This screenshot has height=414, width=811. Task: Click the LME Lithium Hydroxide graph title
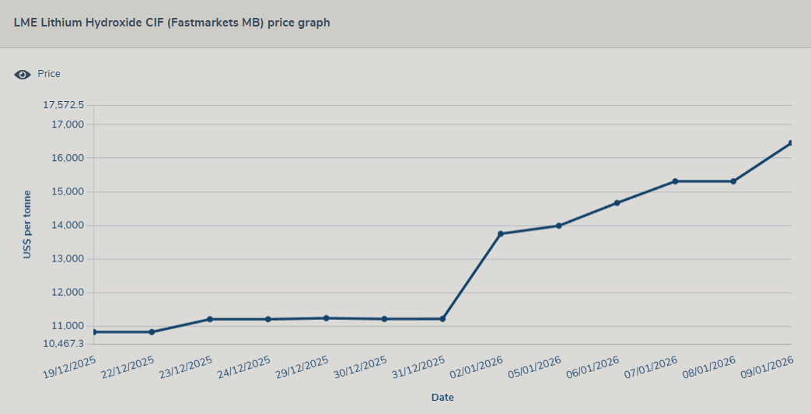pos(172,23)
